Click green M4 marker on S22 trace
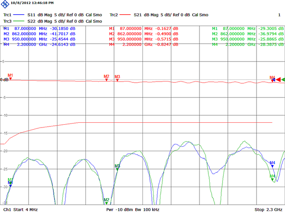 click(x=272, y=179)
